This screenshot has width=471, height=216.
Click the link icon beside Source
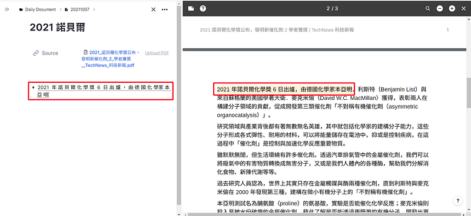pyautogui.click(x=36, y=53)
